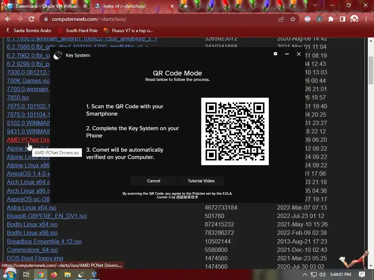Open Fluxus V7 is a top bookmark
374x280 pixels.
click(x=128, y=31)
